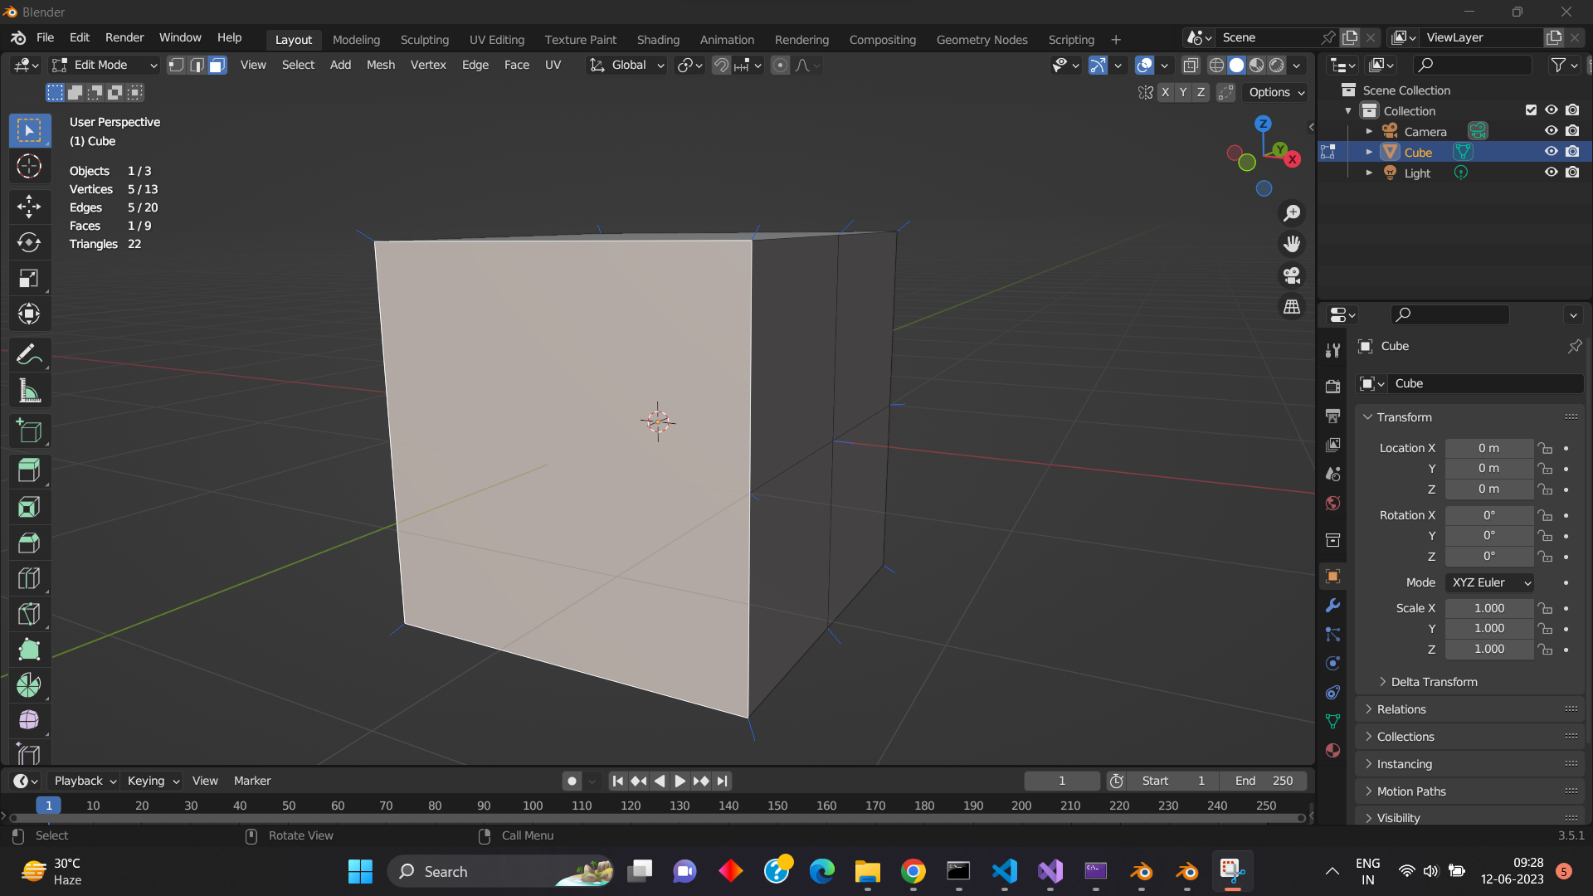Select the Annotate pencil tool
Image resolution: width=1593 pixels, height=896 pixels.
tap(29, 355)
